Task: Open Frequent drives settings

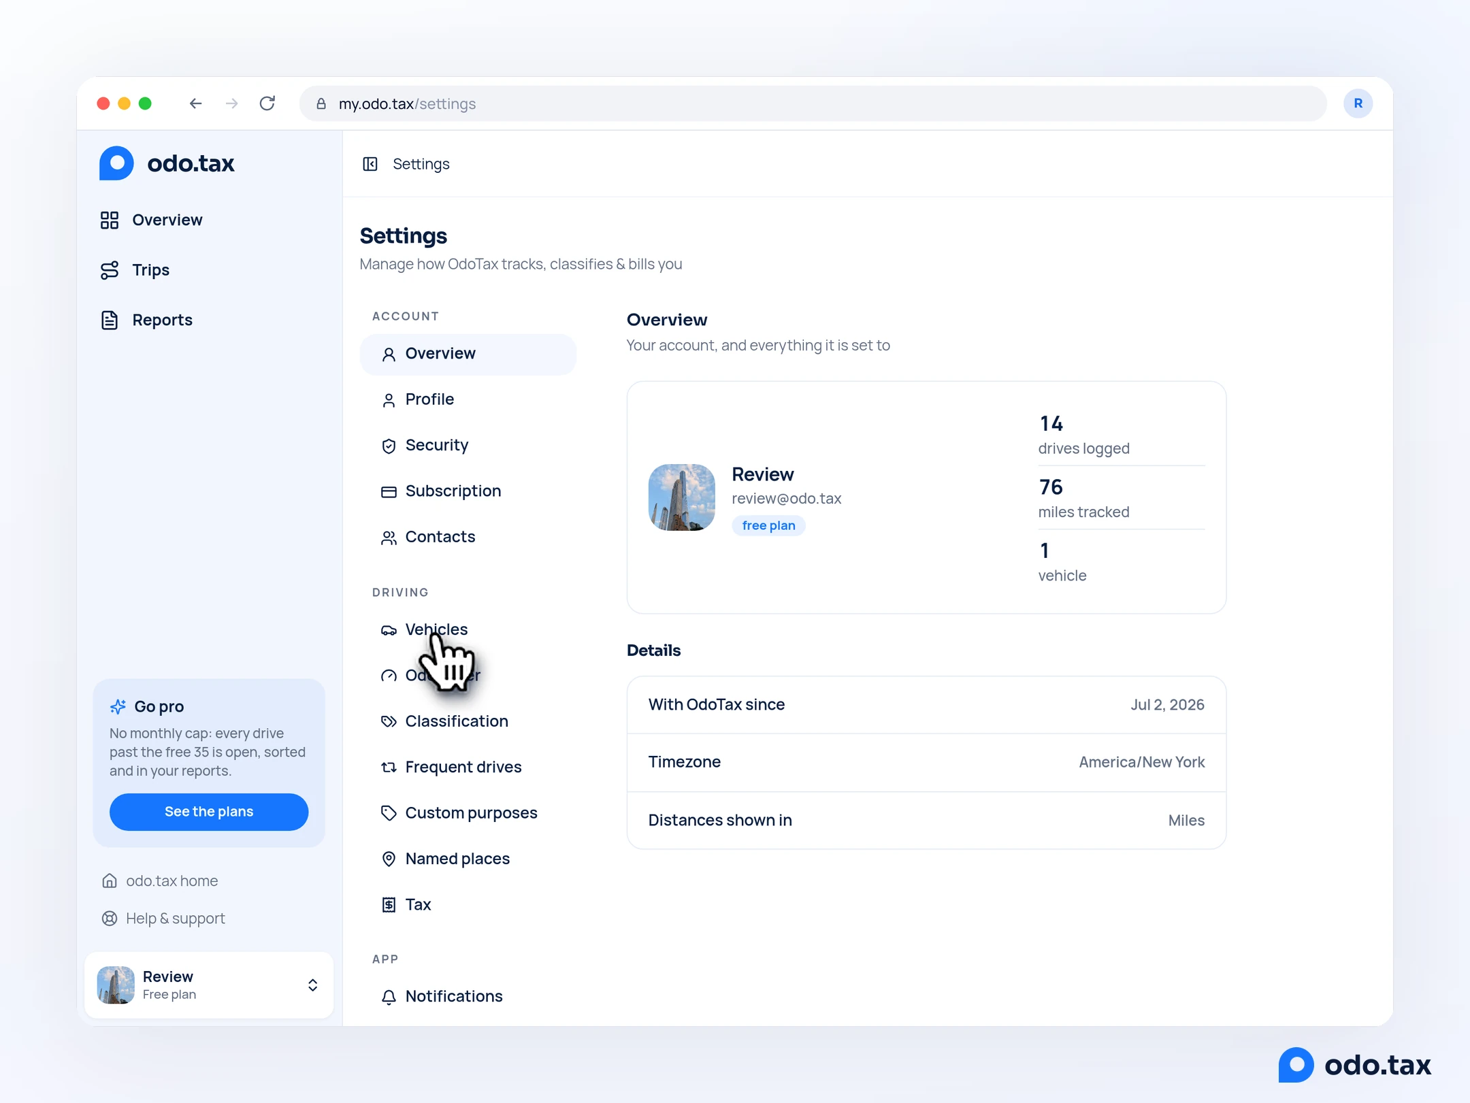Action: [x=468, y=767]
